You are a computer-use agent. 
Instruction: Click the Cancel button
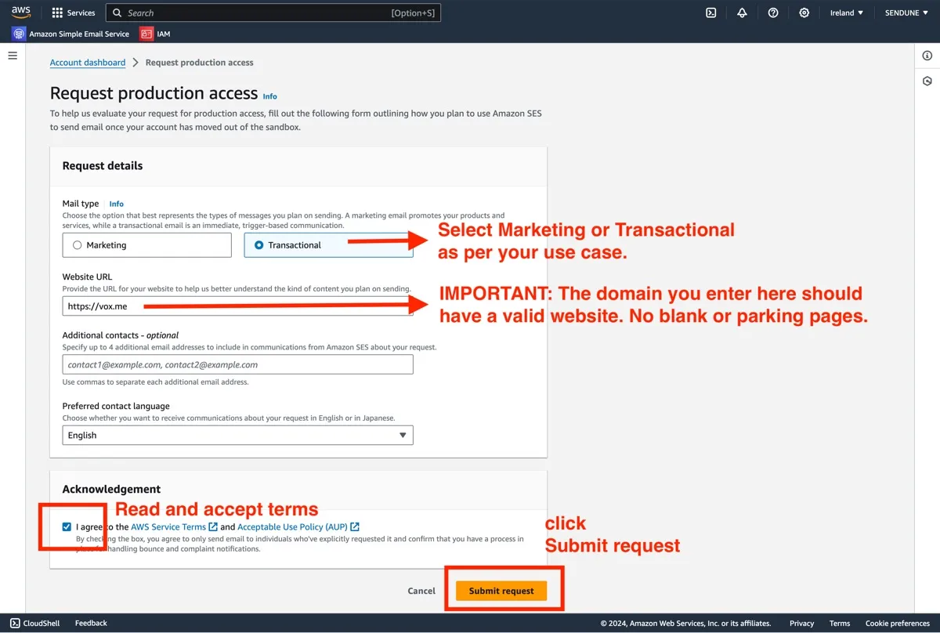[421, 591]
